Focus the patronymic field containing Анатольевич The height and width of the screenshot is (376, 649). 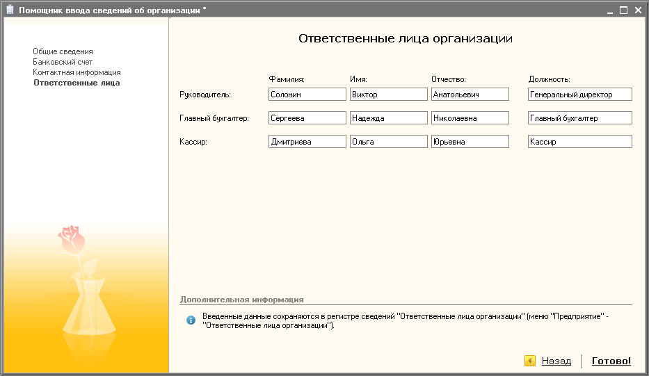[x=470, y=95]
